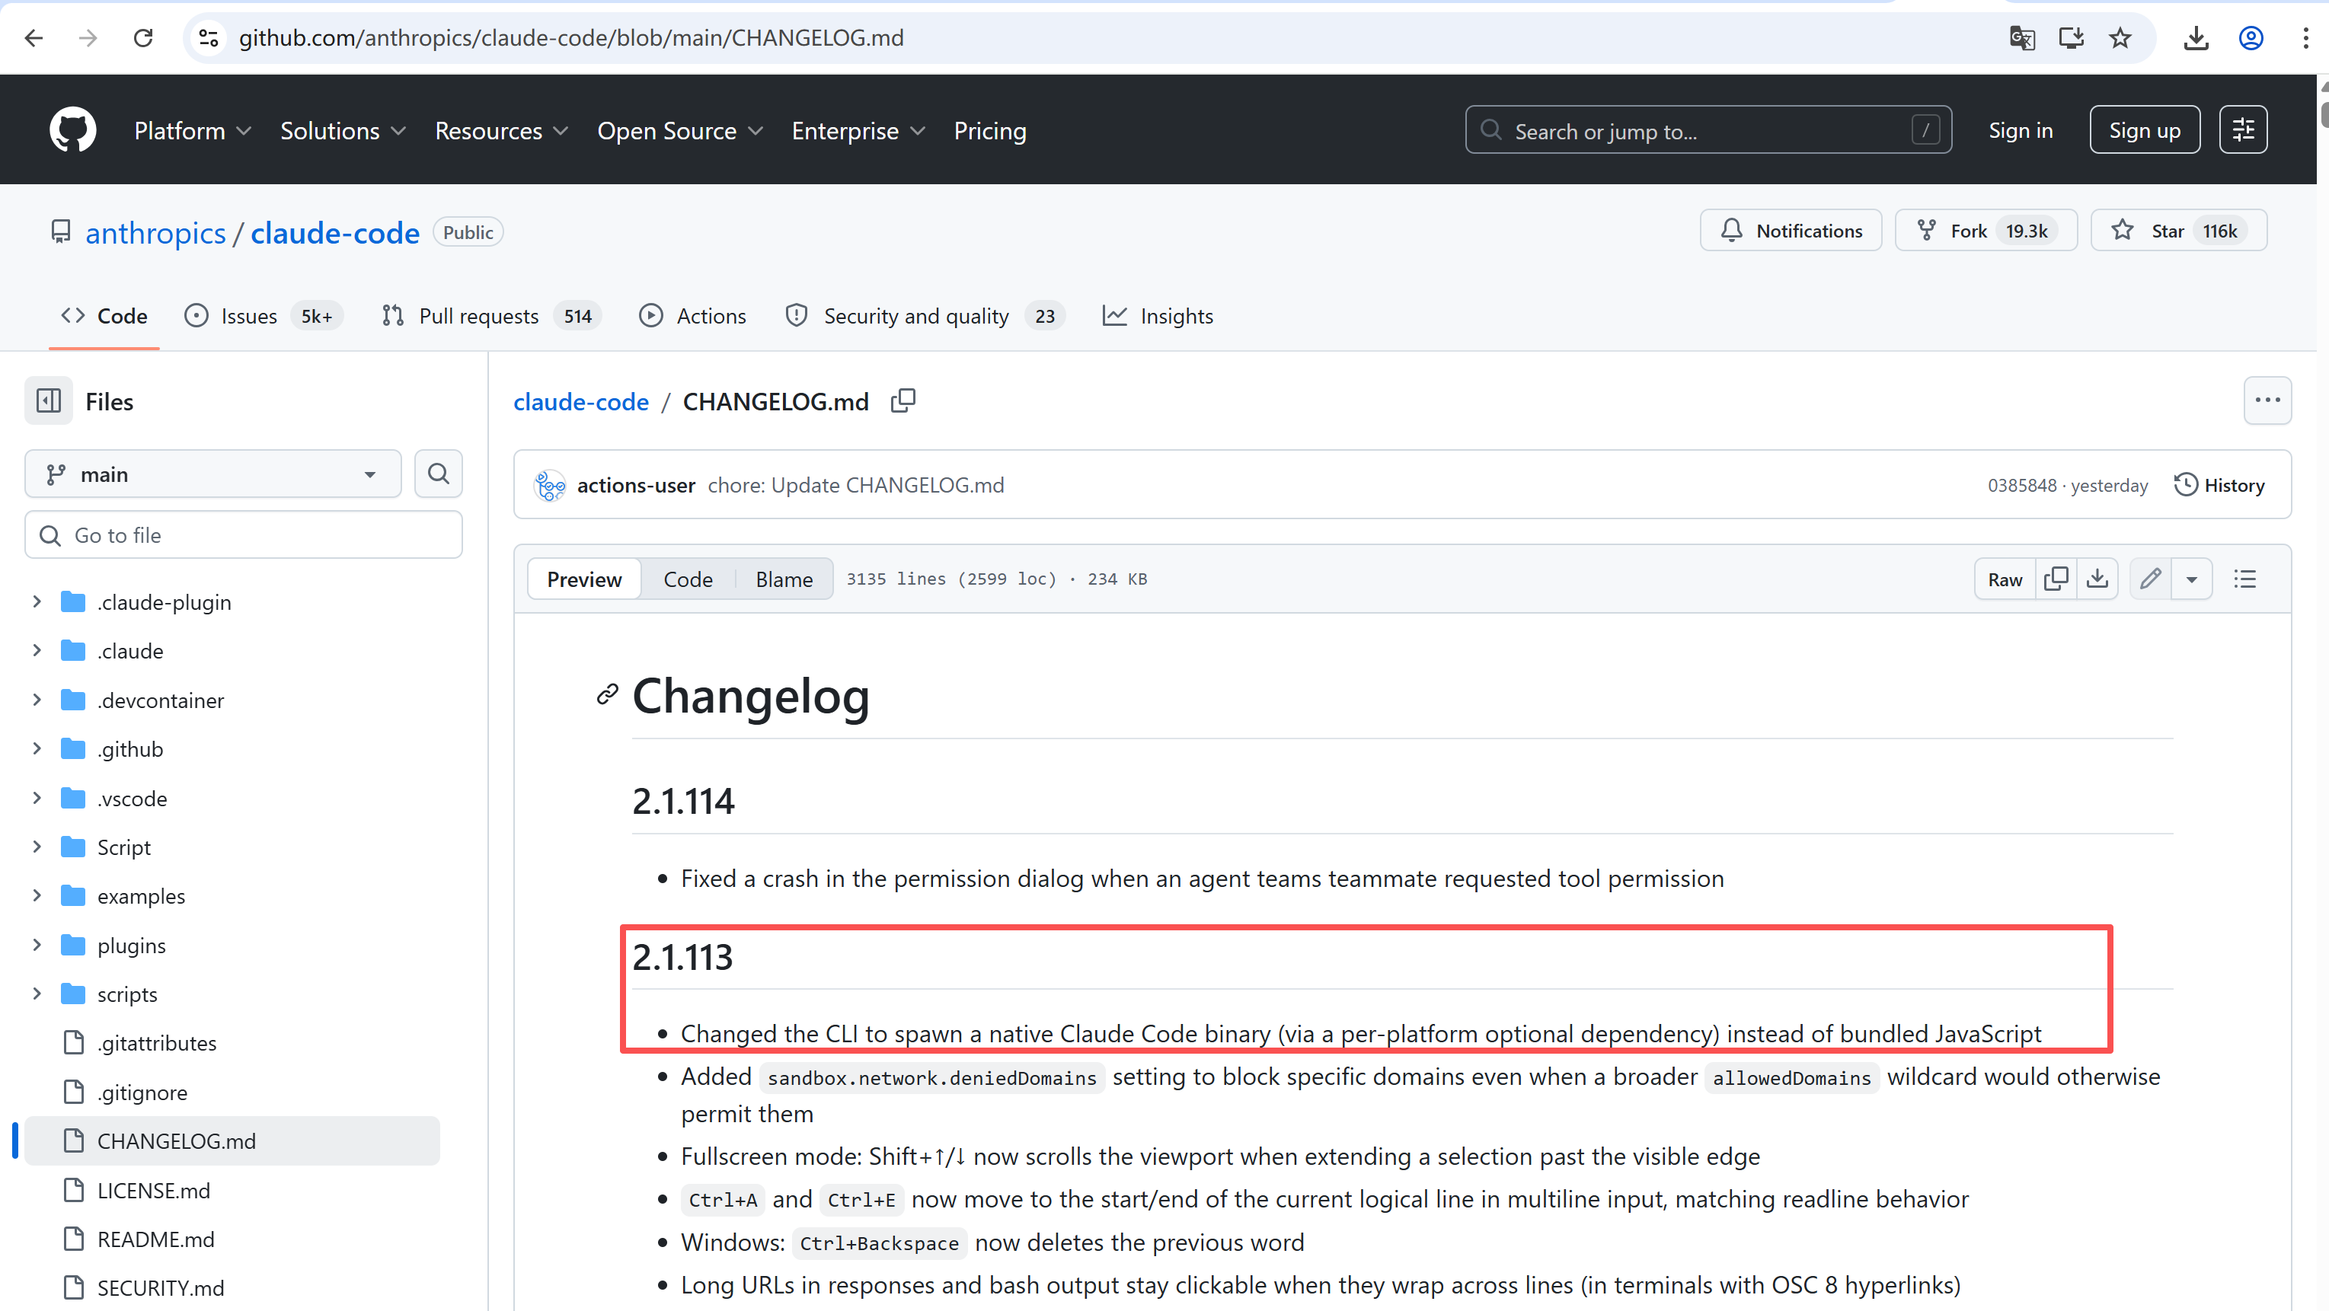This screenshot has width=2329, height=1311.
Task: Open the anthropics organization link
Action: click(x=155, y=232)
